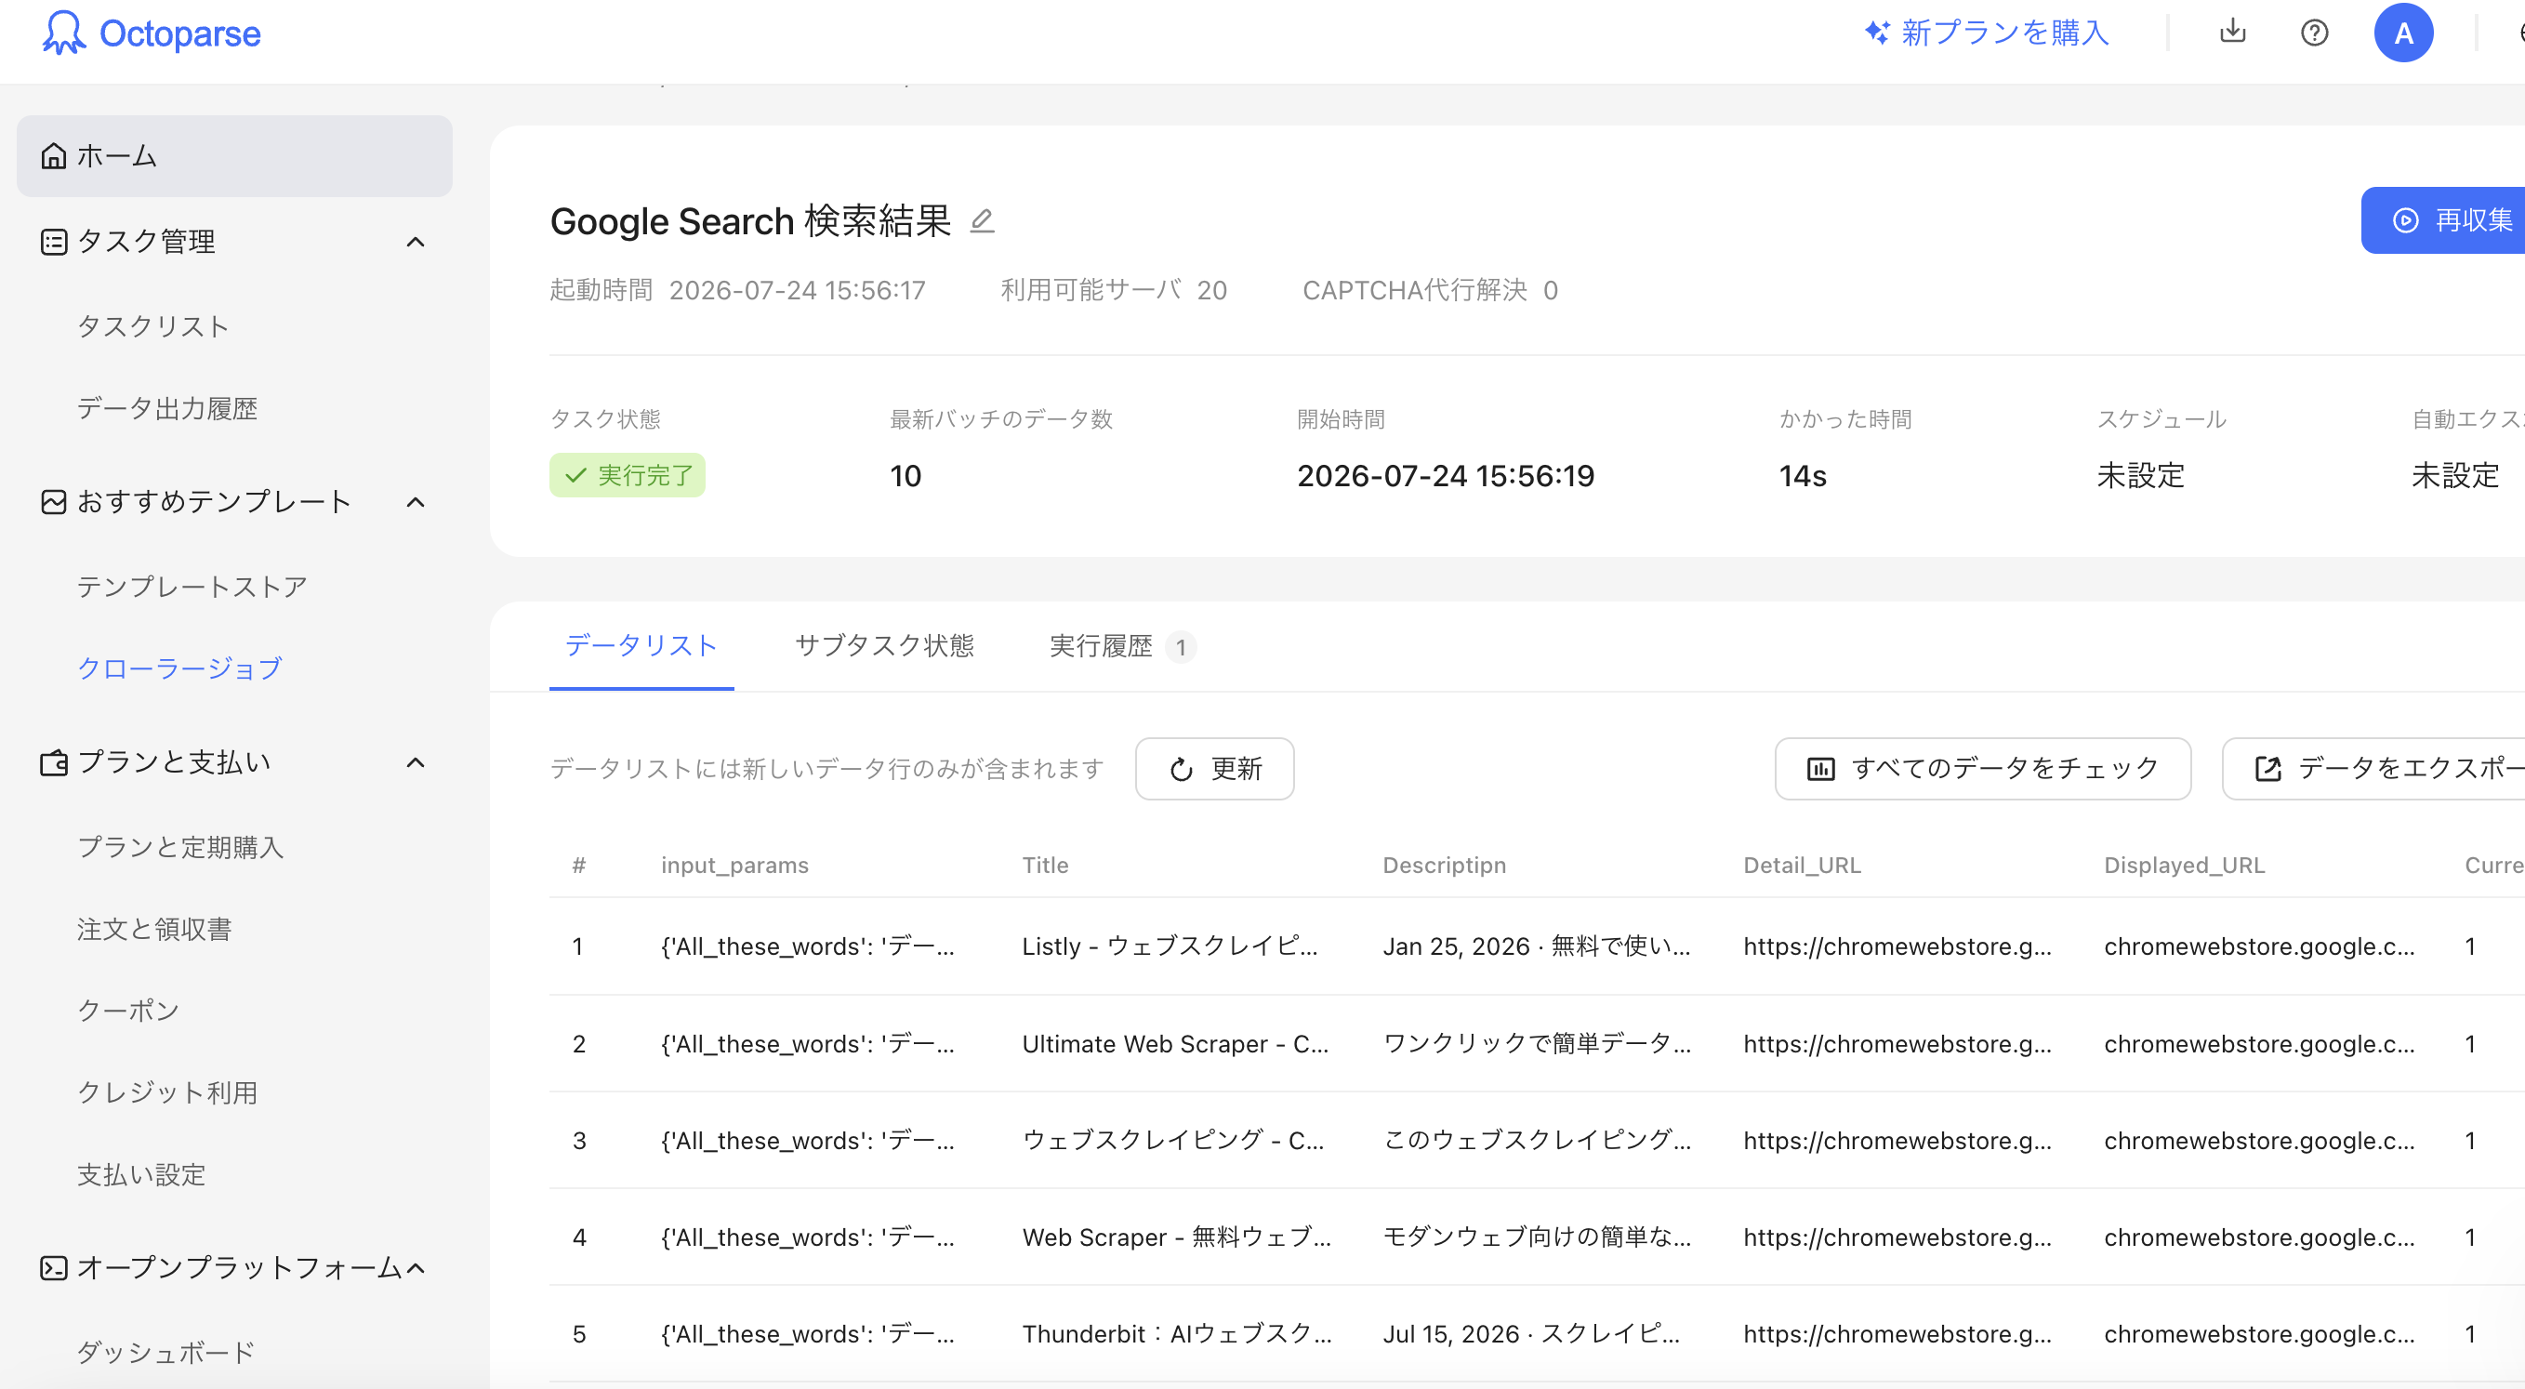Open the help question mark icon
The height and width of the screenshot is (1389, 2525).
click(2314, 33)
